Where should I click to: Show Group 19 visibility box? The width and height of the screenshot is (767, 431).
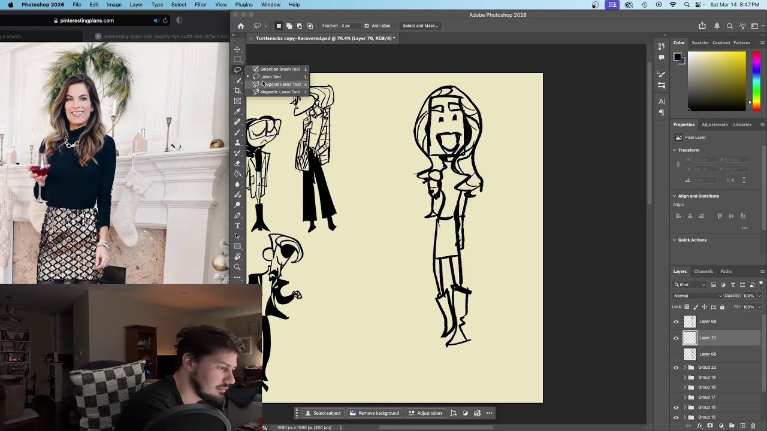(676, 378)
